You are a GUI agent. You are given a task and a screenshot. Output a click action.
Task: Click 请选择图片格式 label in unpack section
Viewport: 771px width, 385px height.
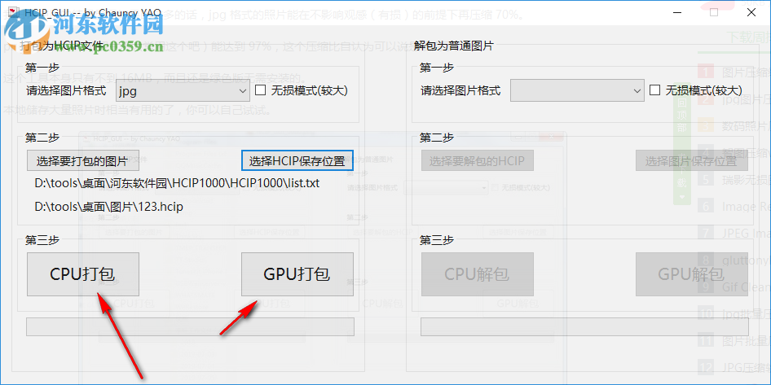pyautogui.click(x=460, y=91)
